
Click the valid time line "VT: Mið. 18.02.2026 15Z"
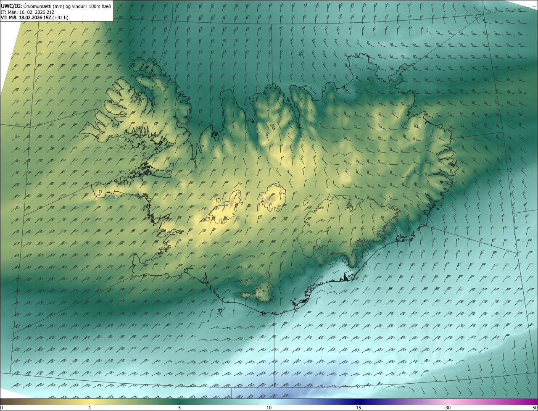coord(26,18)
